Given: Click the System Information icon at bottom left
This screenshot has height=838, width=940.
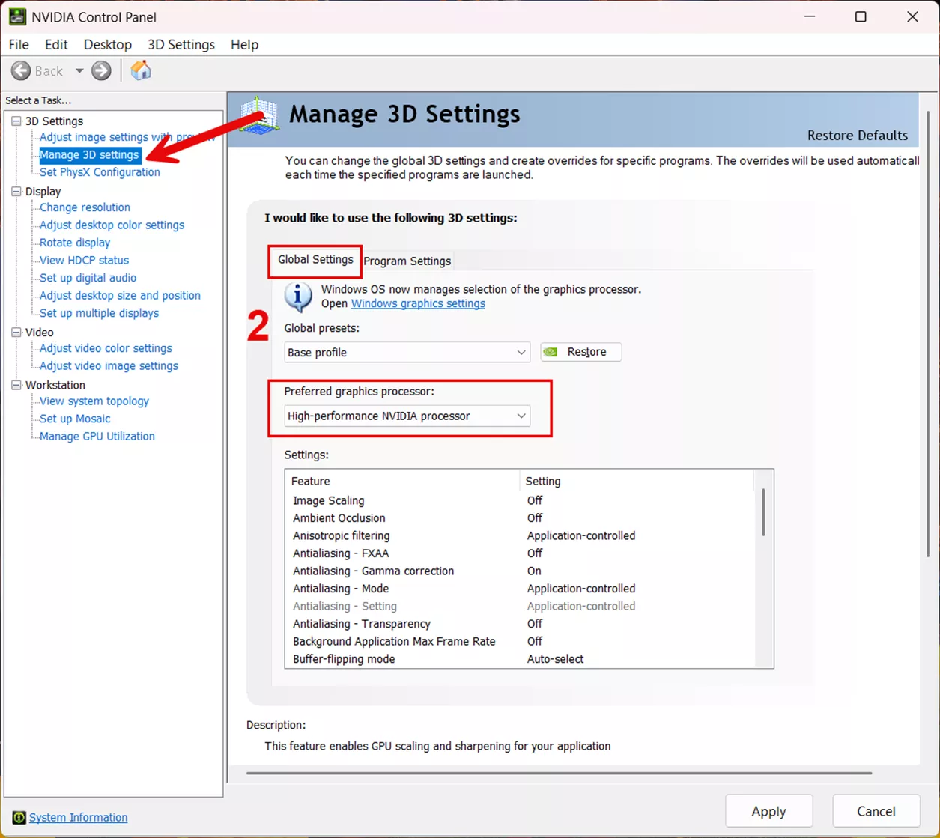Looking at the screenshot, I should (19, 817).
